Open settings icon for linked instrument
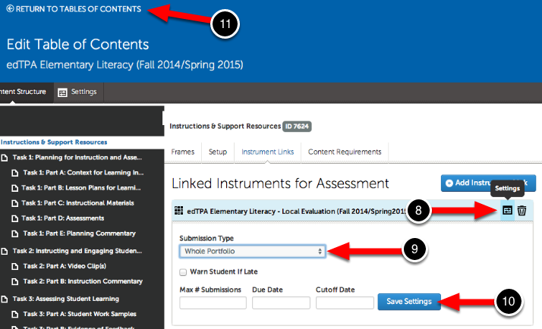 pos(507,210)
